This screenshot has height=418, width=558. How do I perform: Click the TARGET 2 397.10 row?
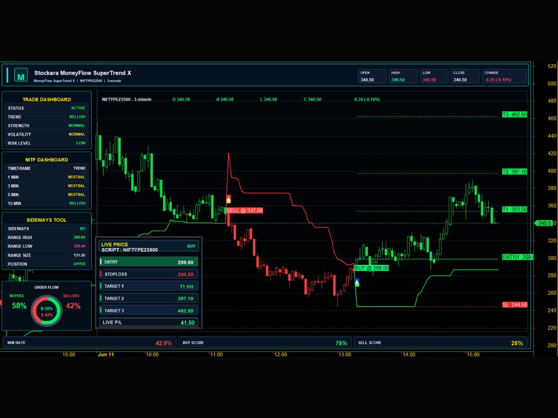coord(149,298)
